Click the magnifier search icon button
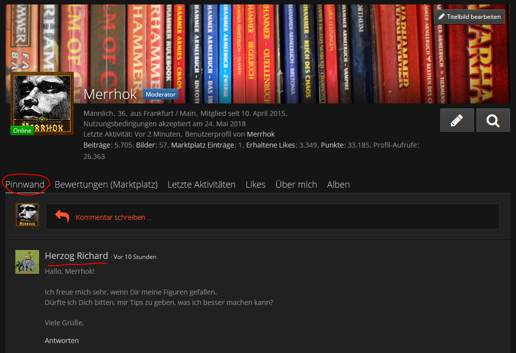This screenshot has width=516, height=353. click(x=493, y=120)
